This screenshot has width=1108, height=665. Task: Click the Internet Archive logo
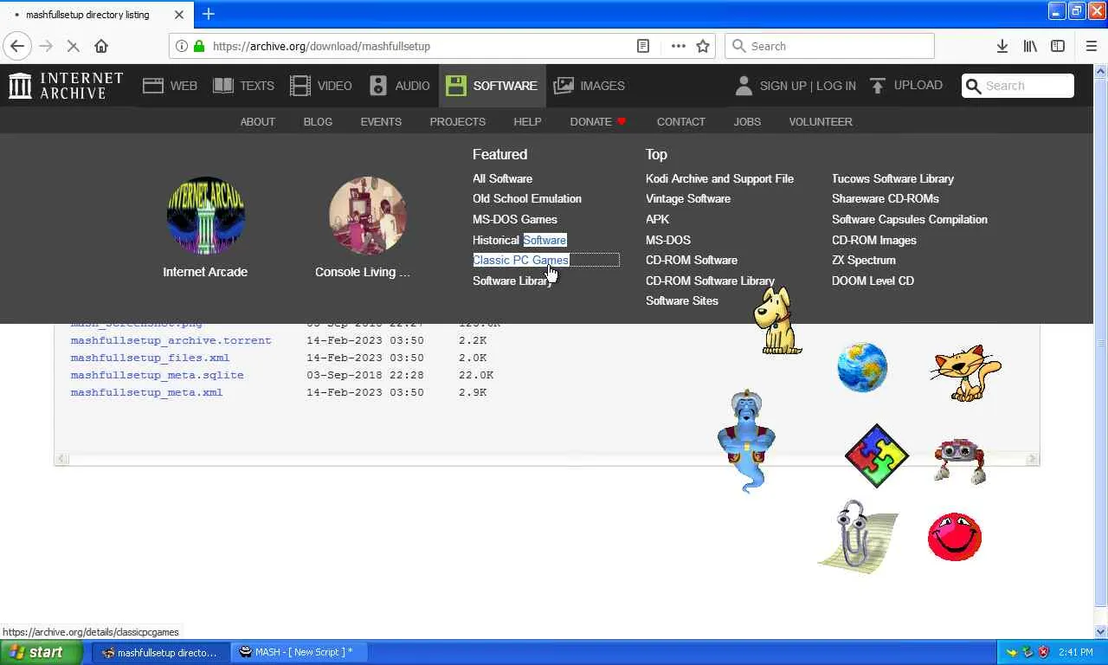click(x=66, y=86)
